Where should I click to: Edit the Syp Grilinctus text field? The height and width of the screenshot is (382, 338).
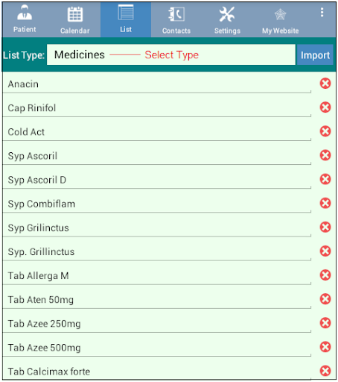click(157, 228)
